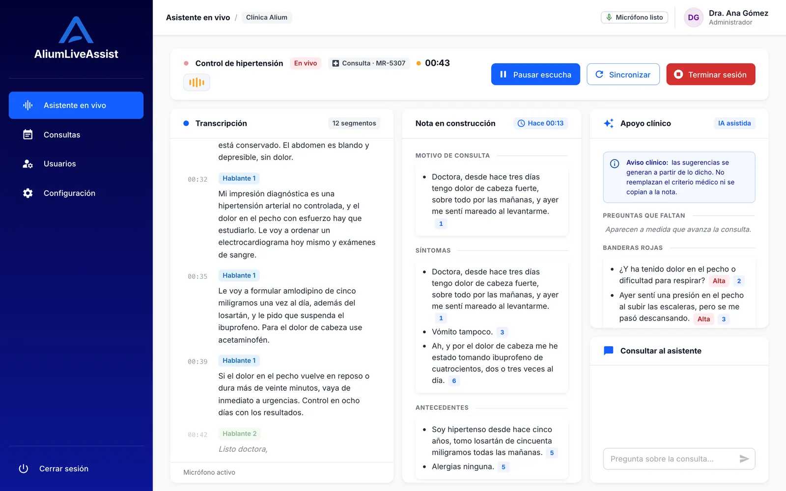This screenshot has width=786, height=491.
Task: Click the Dra. Ana Gómez profile name
Action: click(x=738, y=13)
